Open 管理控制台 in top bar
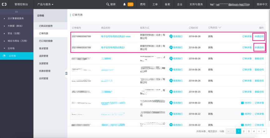 pos(21,4)
